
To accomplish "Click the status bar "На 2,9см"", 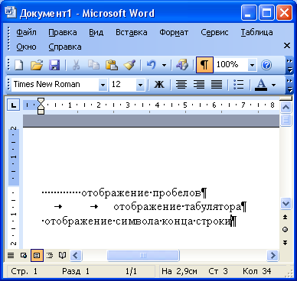I will click(179, 271).
